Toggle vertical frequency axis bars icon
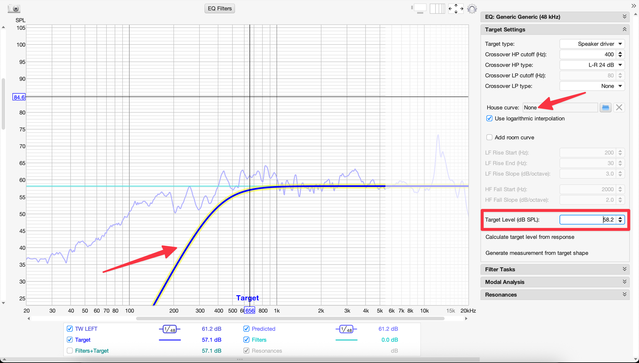639x363 pixels. point(437,9)
